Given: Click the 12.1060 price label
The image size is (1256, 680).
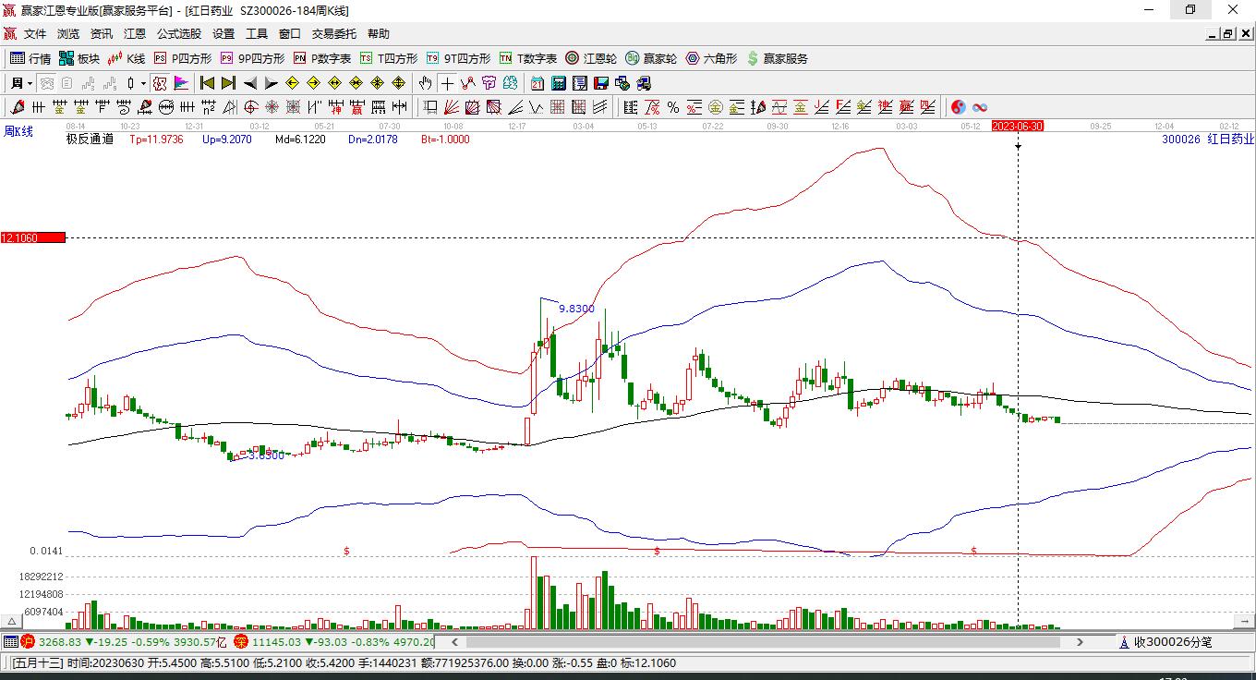Looking at the screenshot, I should (33, 237).
